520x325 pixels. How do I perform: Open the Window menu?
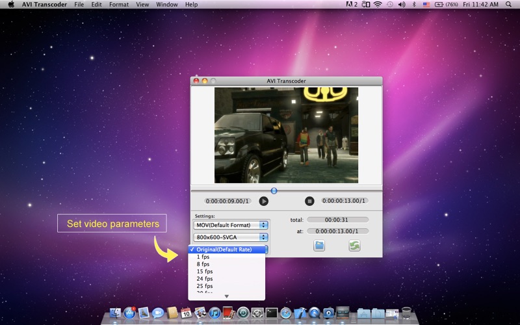click(x=167, y=5)
